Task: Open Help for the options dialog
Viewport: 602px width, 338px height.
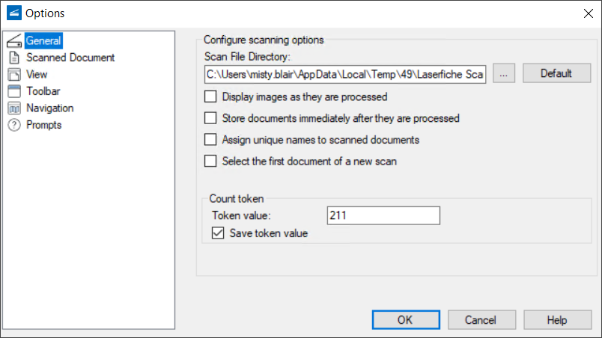Action: coord(556,320)
